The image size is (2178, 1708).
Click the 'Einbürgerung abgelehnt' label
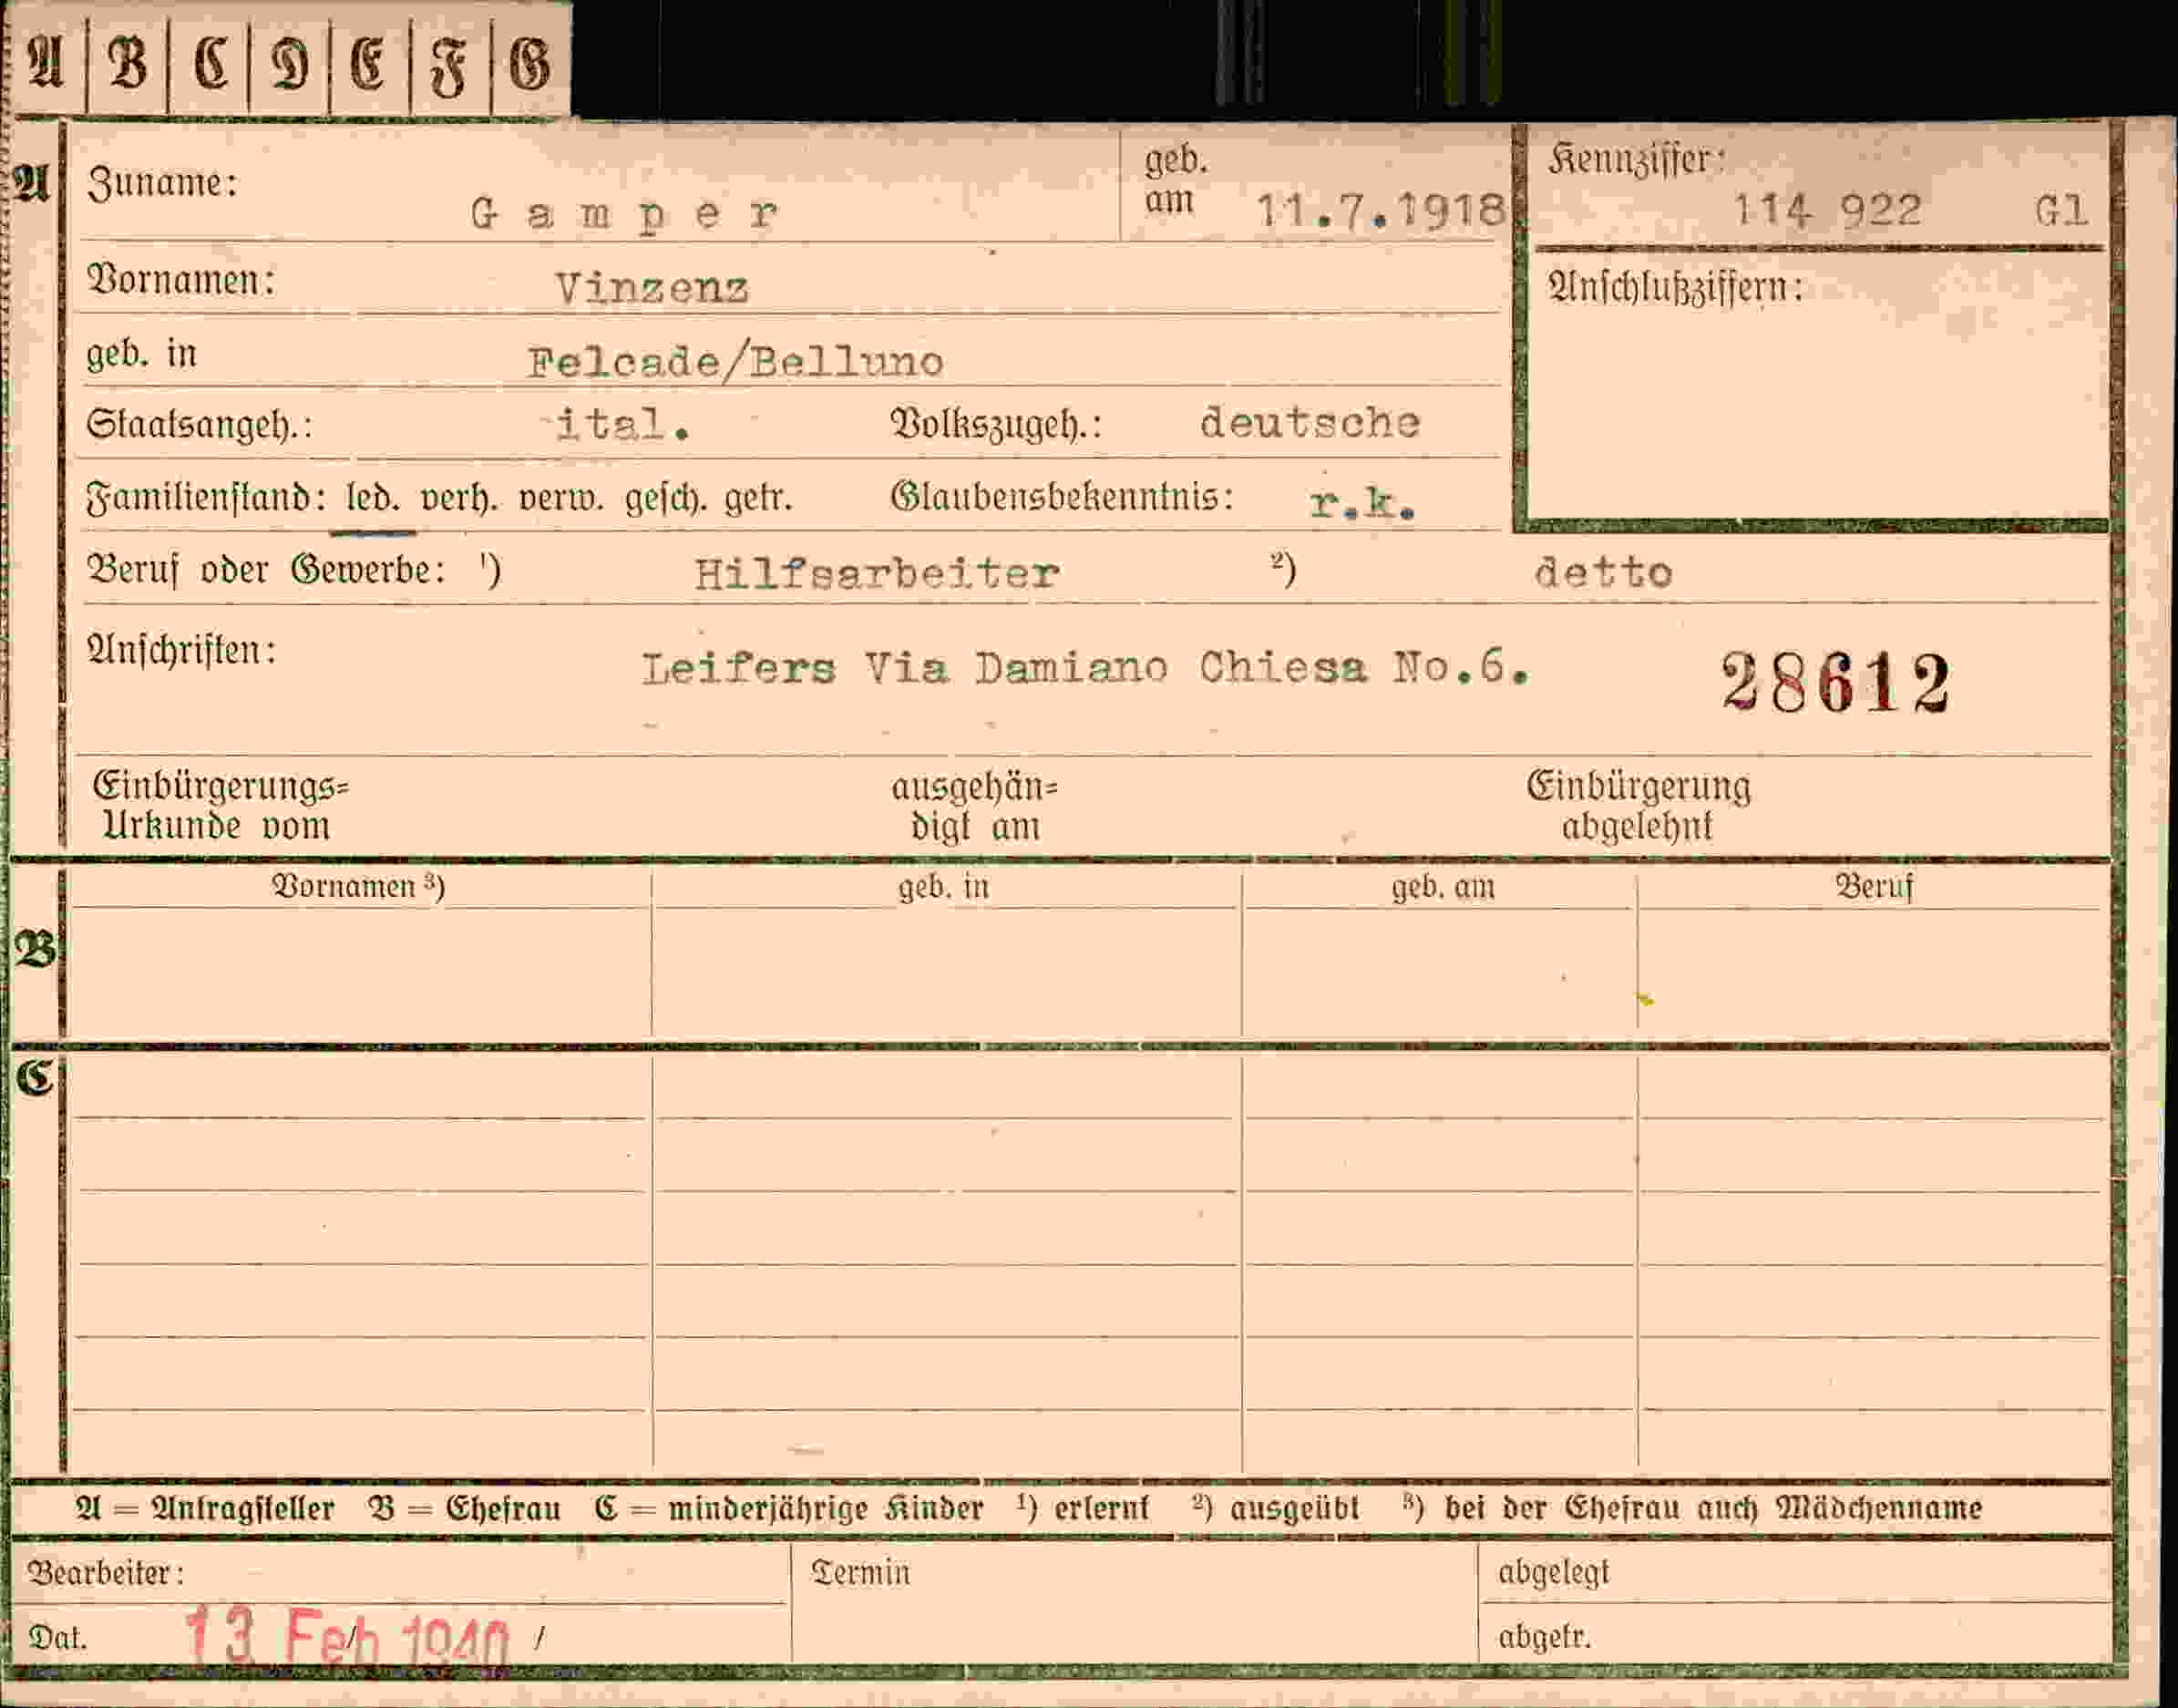point(1639,806)
